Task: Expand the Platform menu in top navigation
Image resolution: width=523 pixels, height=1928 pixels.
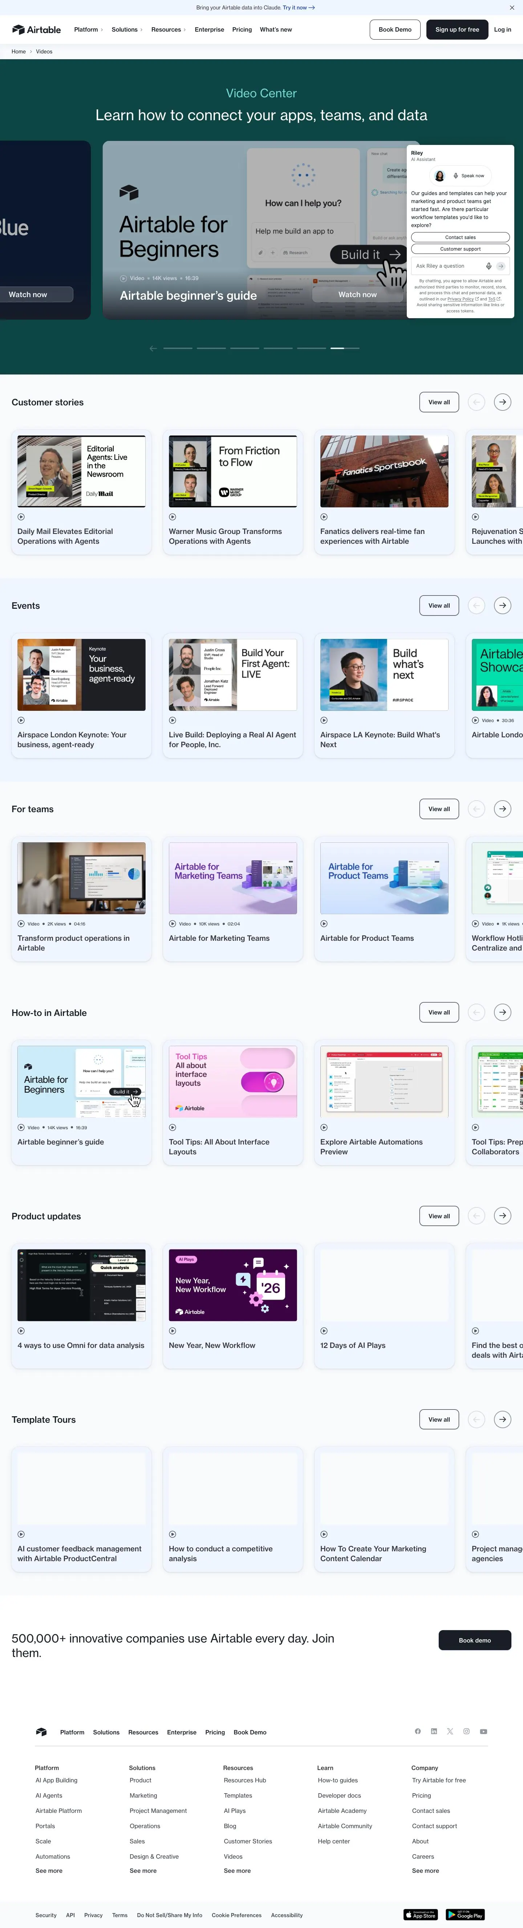Action: (x=88, y=30)
